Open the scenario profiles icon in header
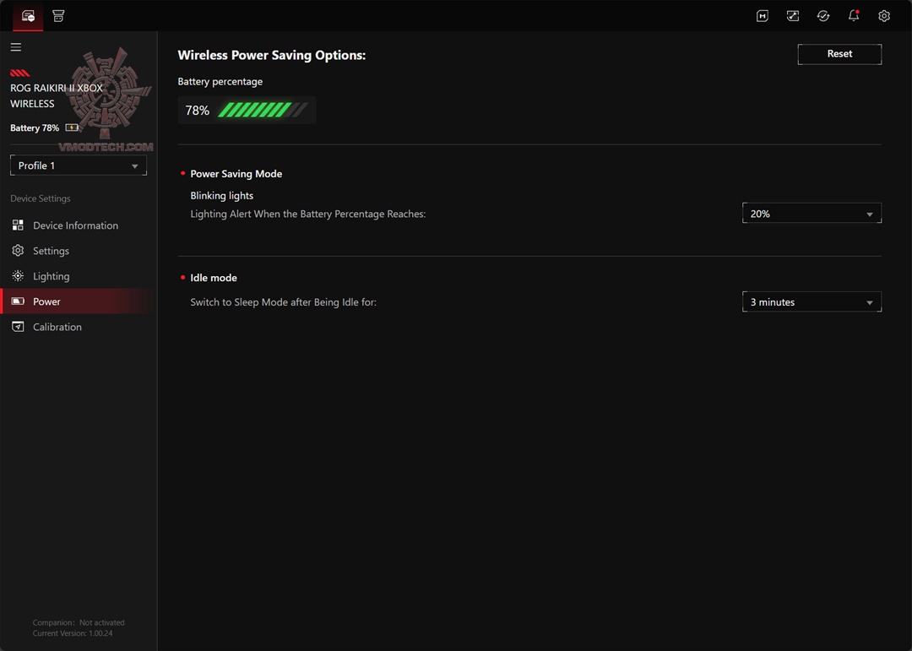Screen dimensions: 912x651 (x=793, y=16)
